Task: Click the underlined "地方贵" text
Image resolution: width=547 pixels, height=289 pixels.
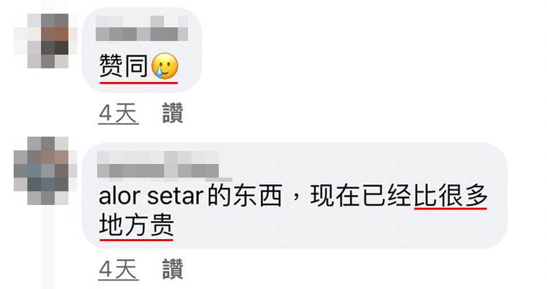Action: pos(136,225)
